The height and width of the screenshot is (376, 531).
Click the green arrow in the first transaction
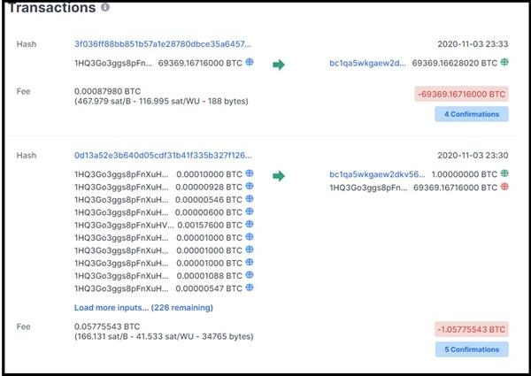279,65
